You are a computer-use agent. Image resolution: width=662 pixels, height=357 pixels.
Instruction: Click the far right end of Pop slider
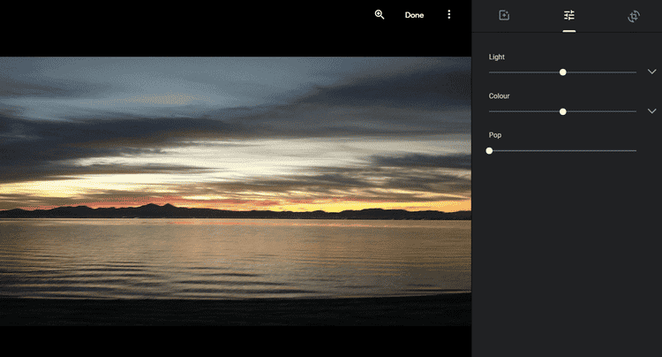[636, 150]
